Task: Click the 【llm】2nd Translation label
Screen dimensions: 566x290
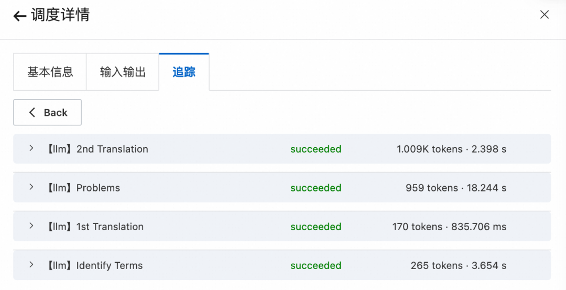Action: pyautogui.click(x=96, y=149)
